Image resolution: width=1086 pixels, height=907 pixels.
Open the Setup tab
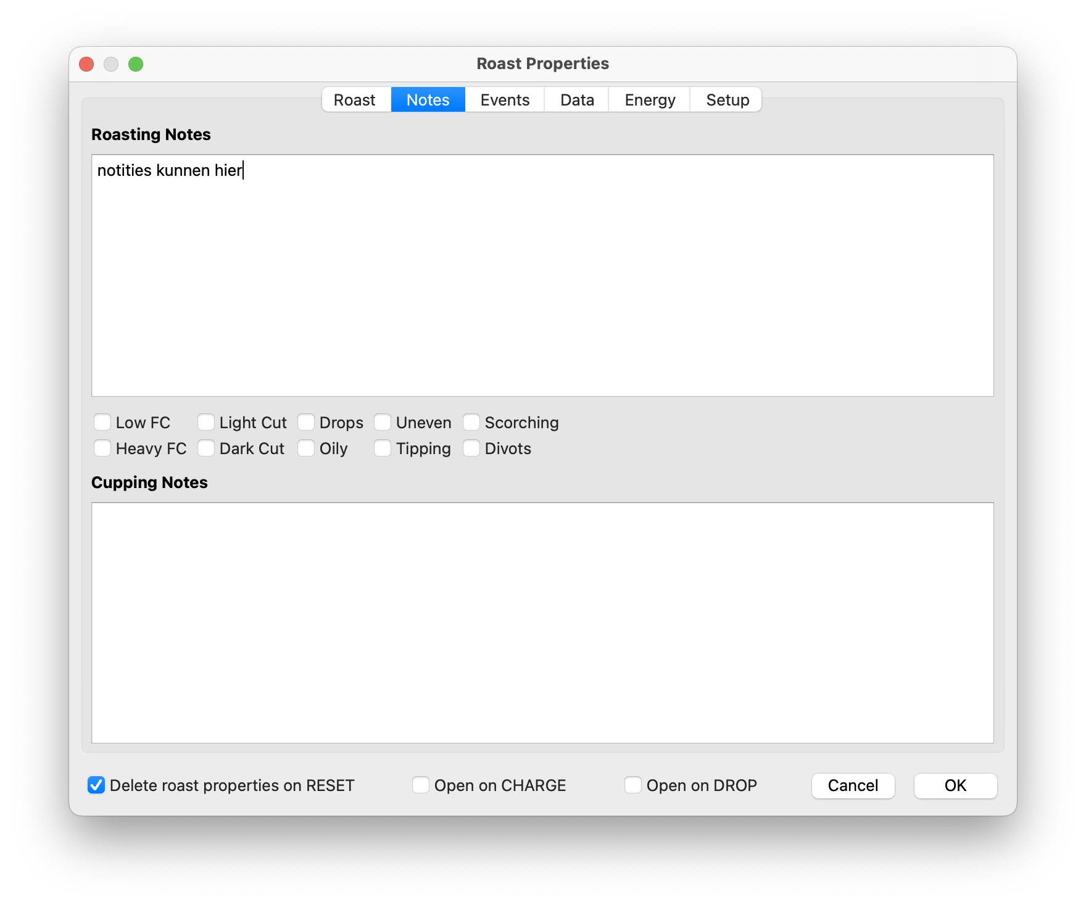[727, 100]
